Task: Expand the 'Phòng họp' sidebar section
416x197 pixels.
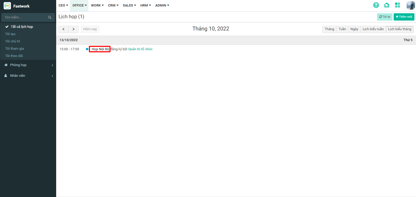Action: coord(18,65)
